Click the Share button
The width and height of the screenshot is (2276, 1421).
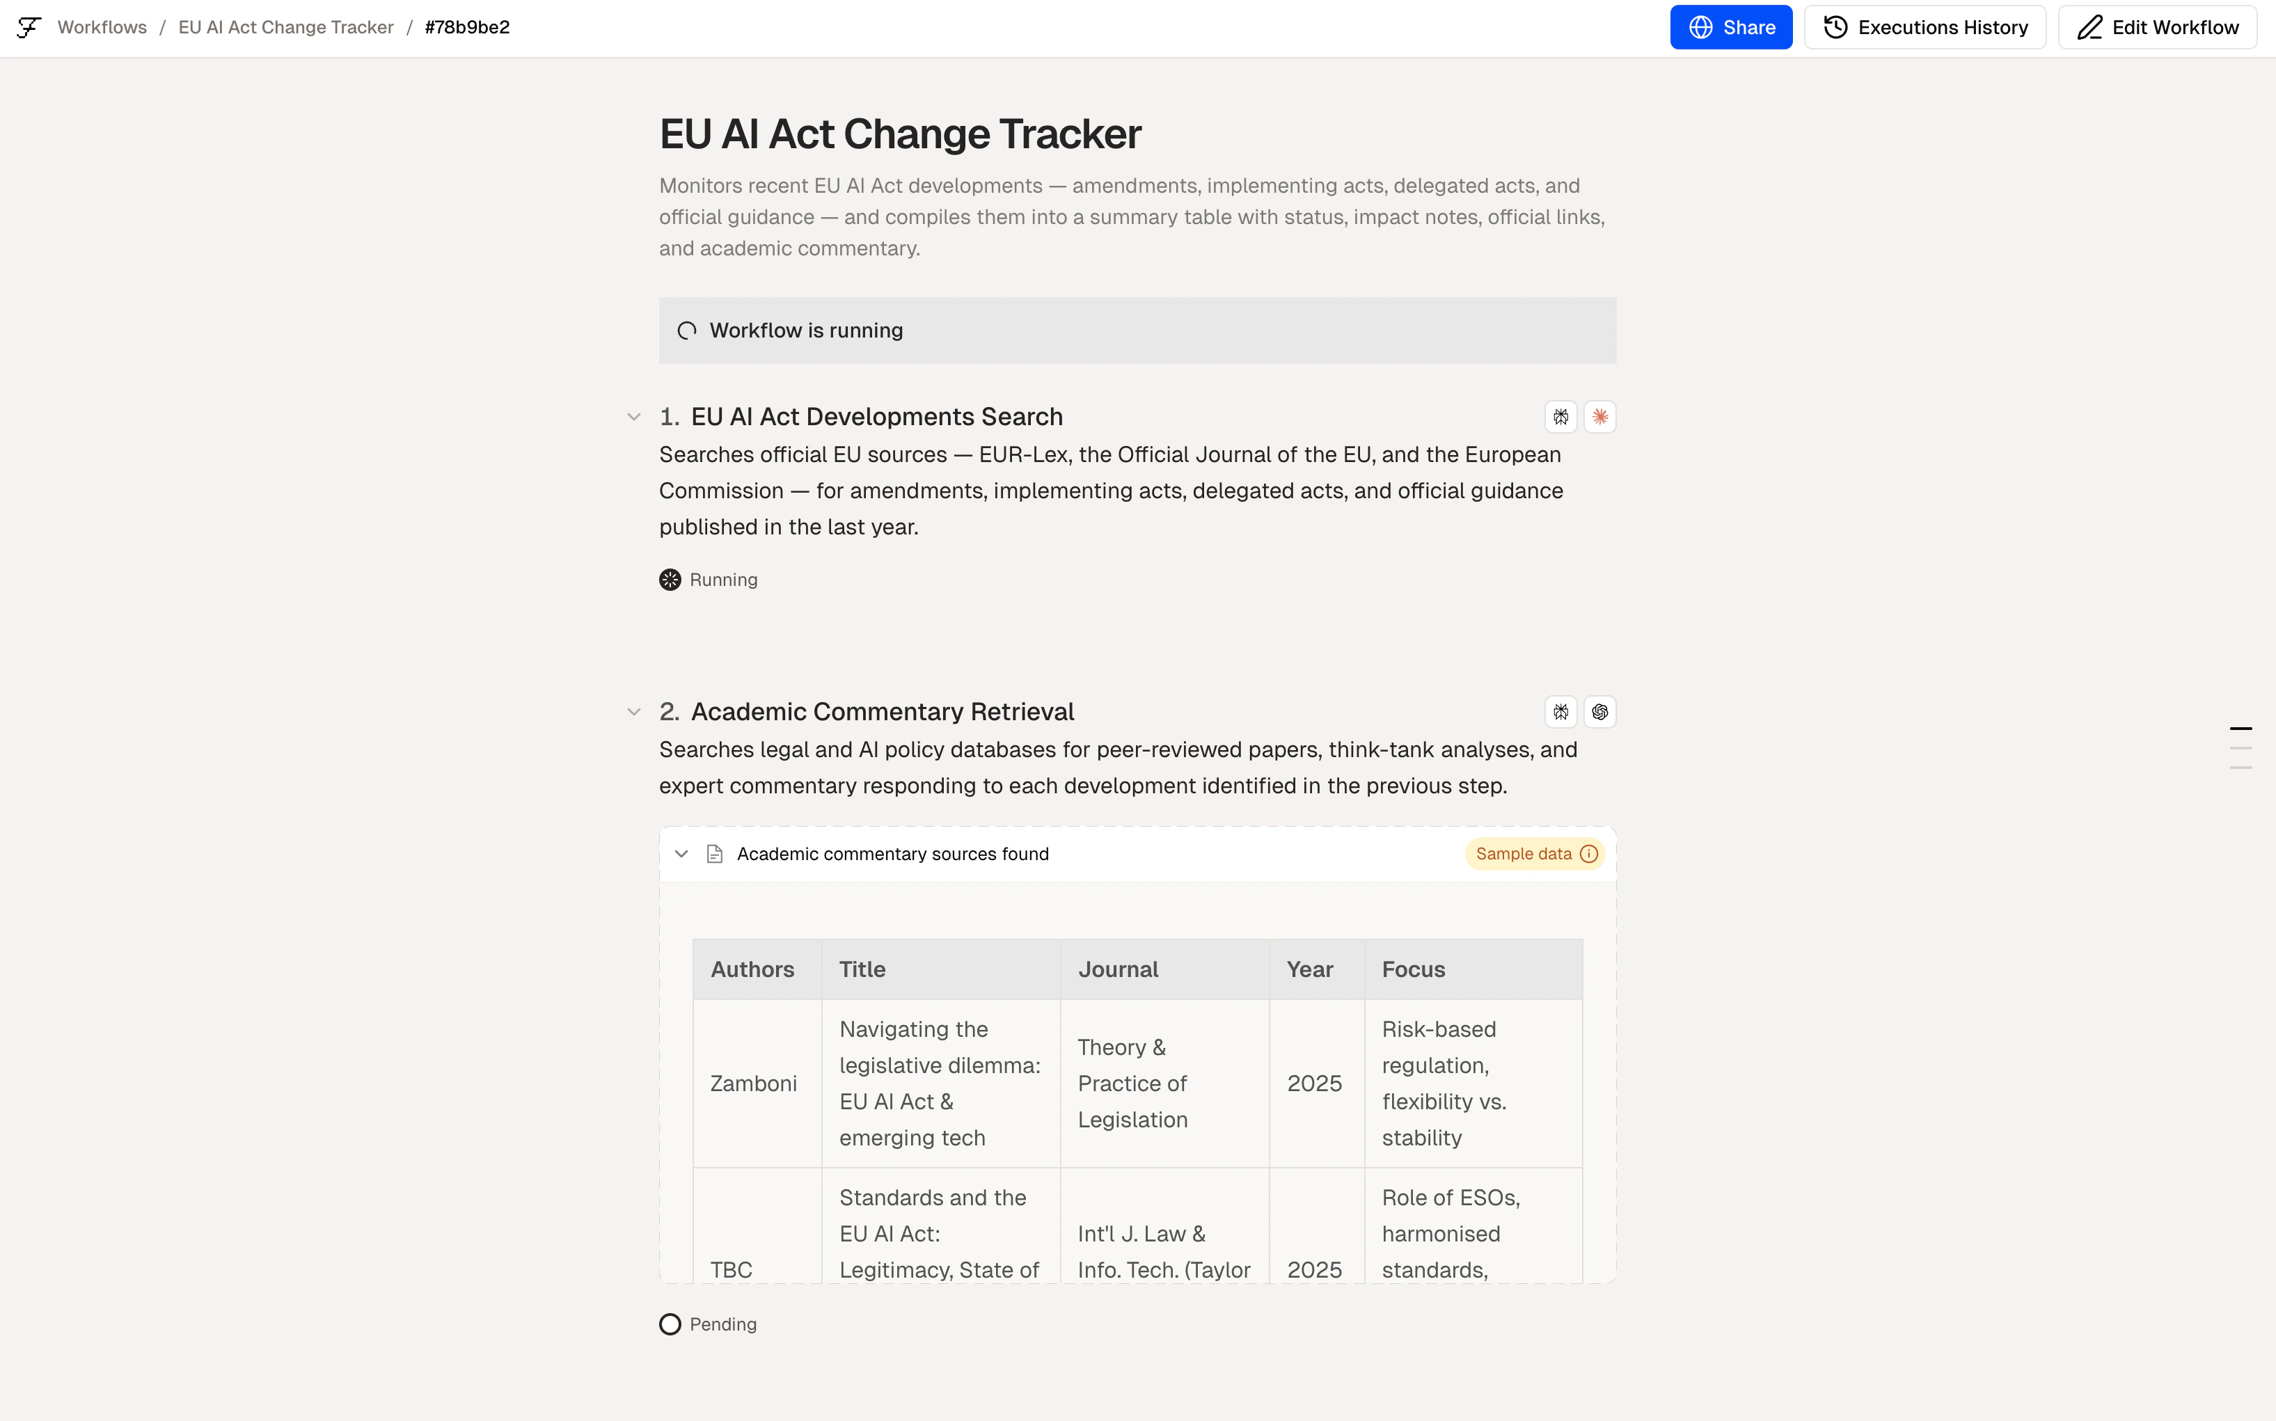1730,27
